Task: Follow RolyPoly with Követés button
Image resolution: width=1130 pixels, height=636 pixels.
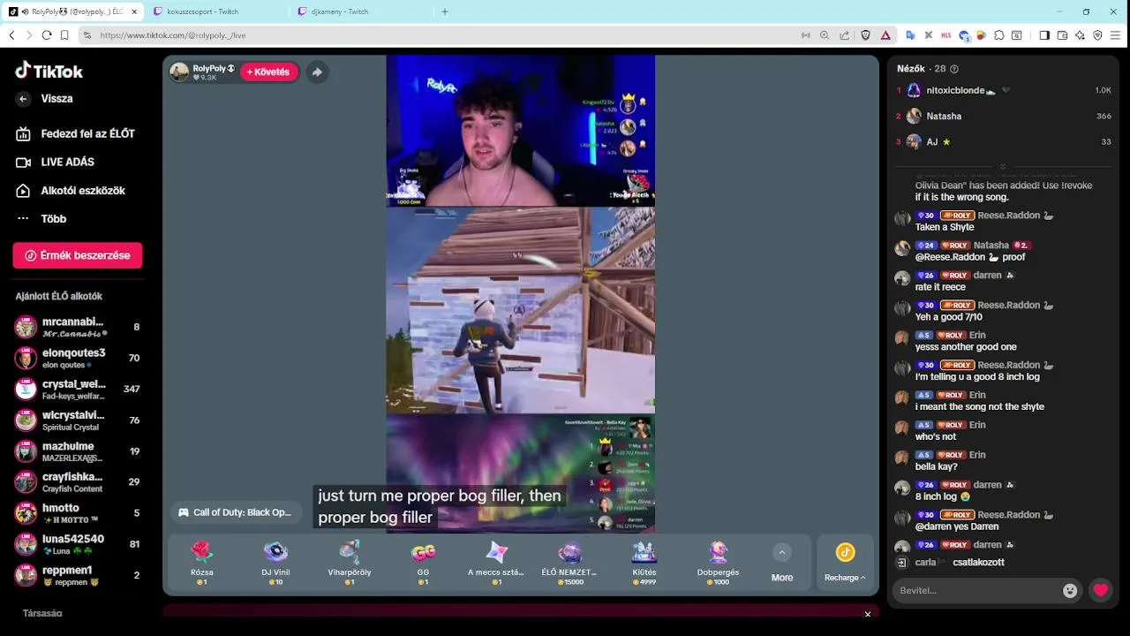Action: tap(268, 72)
